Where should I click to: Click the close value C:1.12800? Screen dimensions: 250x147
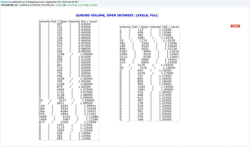click(92, 5)
